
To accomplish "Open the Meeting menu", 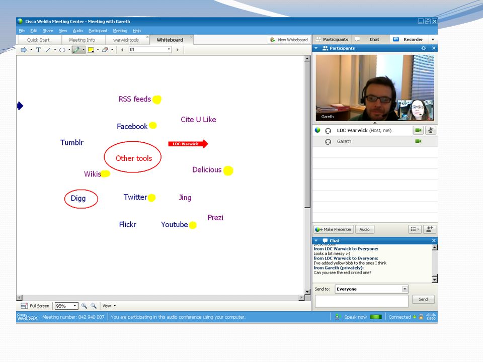I will click(120, 31).
